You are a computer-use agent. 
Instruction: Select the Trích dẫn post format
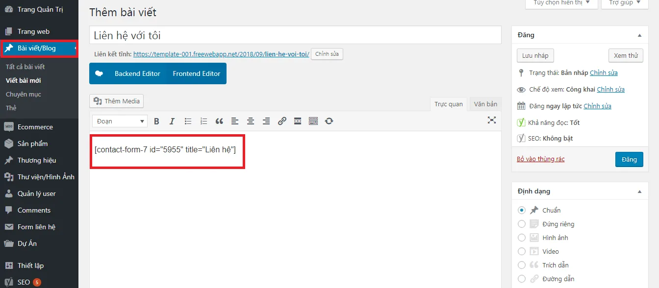point(522,265)
